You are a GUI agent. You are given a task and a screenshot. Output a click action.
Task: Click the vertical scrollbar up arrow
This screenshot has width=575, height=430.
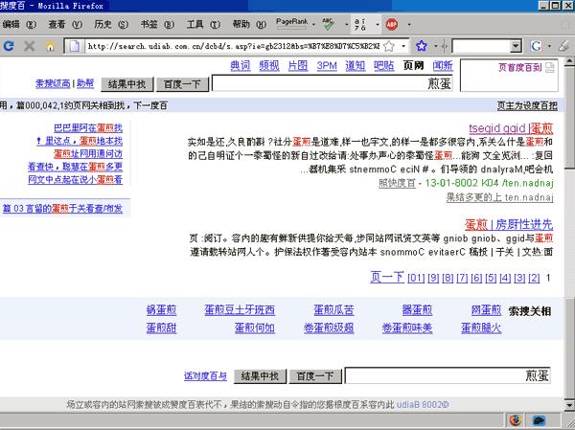569,61
